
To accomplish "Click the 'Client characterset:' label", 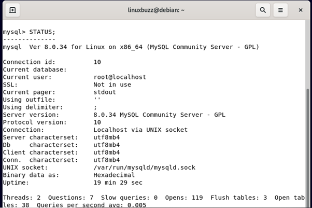I will click(x=40, y=152).
